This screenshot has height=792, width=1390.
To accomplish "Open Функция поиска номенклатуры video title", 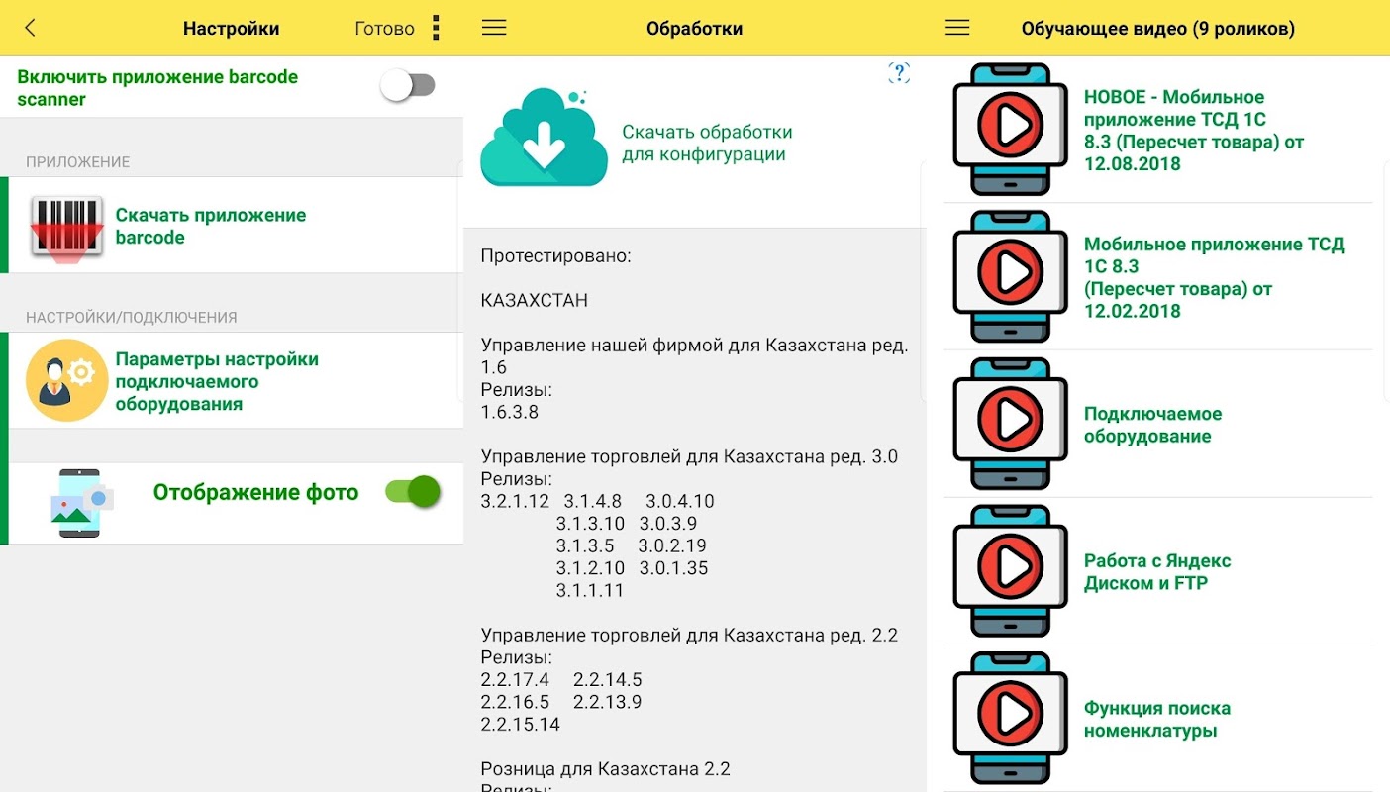I will point(1157,720).
